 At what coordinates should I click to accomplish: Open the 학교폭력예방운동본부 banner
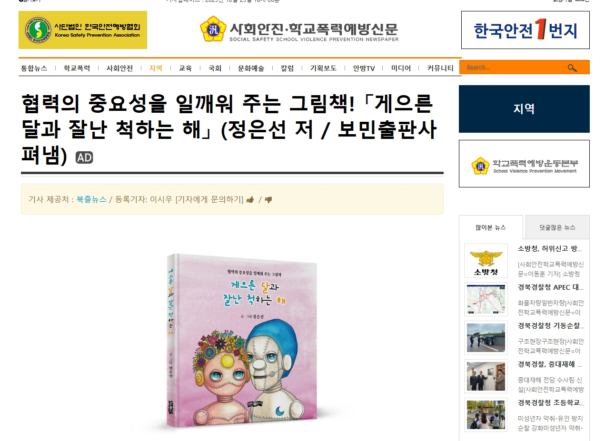tap(524, 164)
